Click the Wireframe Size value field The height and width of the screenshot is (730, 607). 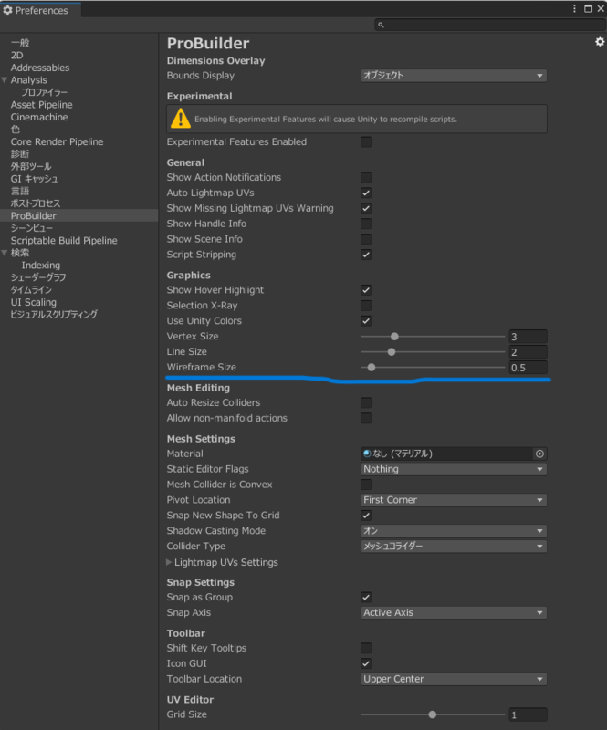[x=528, y=368]
